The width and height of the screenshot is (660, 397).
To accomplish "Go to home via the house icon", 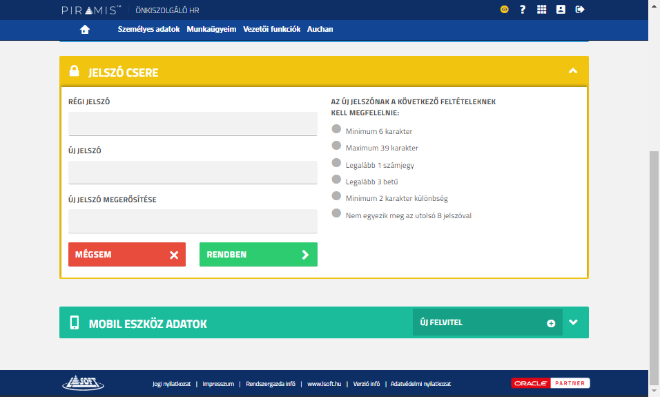I will (85, 29).
